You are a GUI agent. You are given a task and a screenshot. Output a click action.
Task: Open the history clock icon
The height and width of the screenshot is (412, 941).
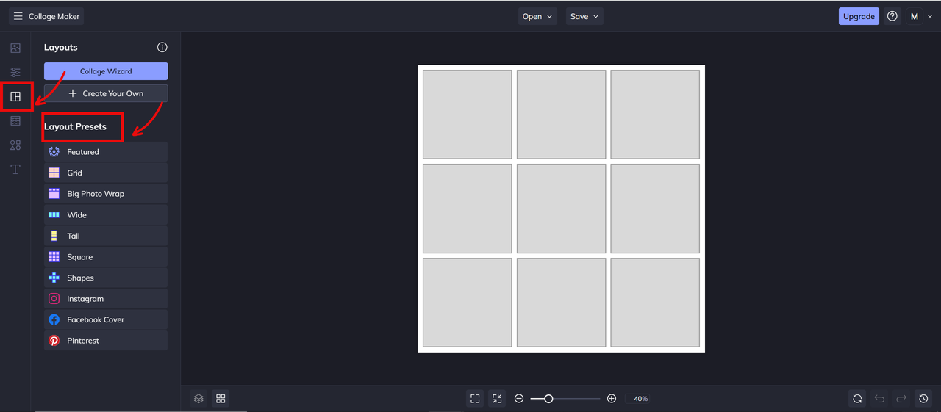[x=924, y=399]
